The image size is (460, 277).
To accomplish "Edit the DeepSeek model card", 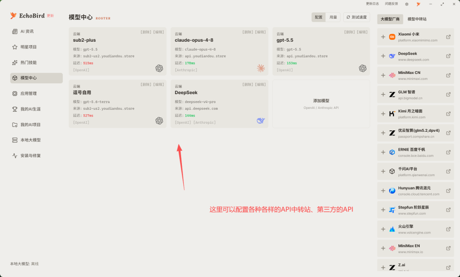I will coord(261,84).
